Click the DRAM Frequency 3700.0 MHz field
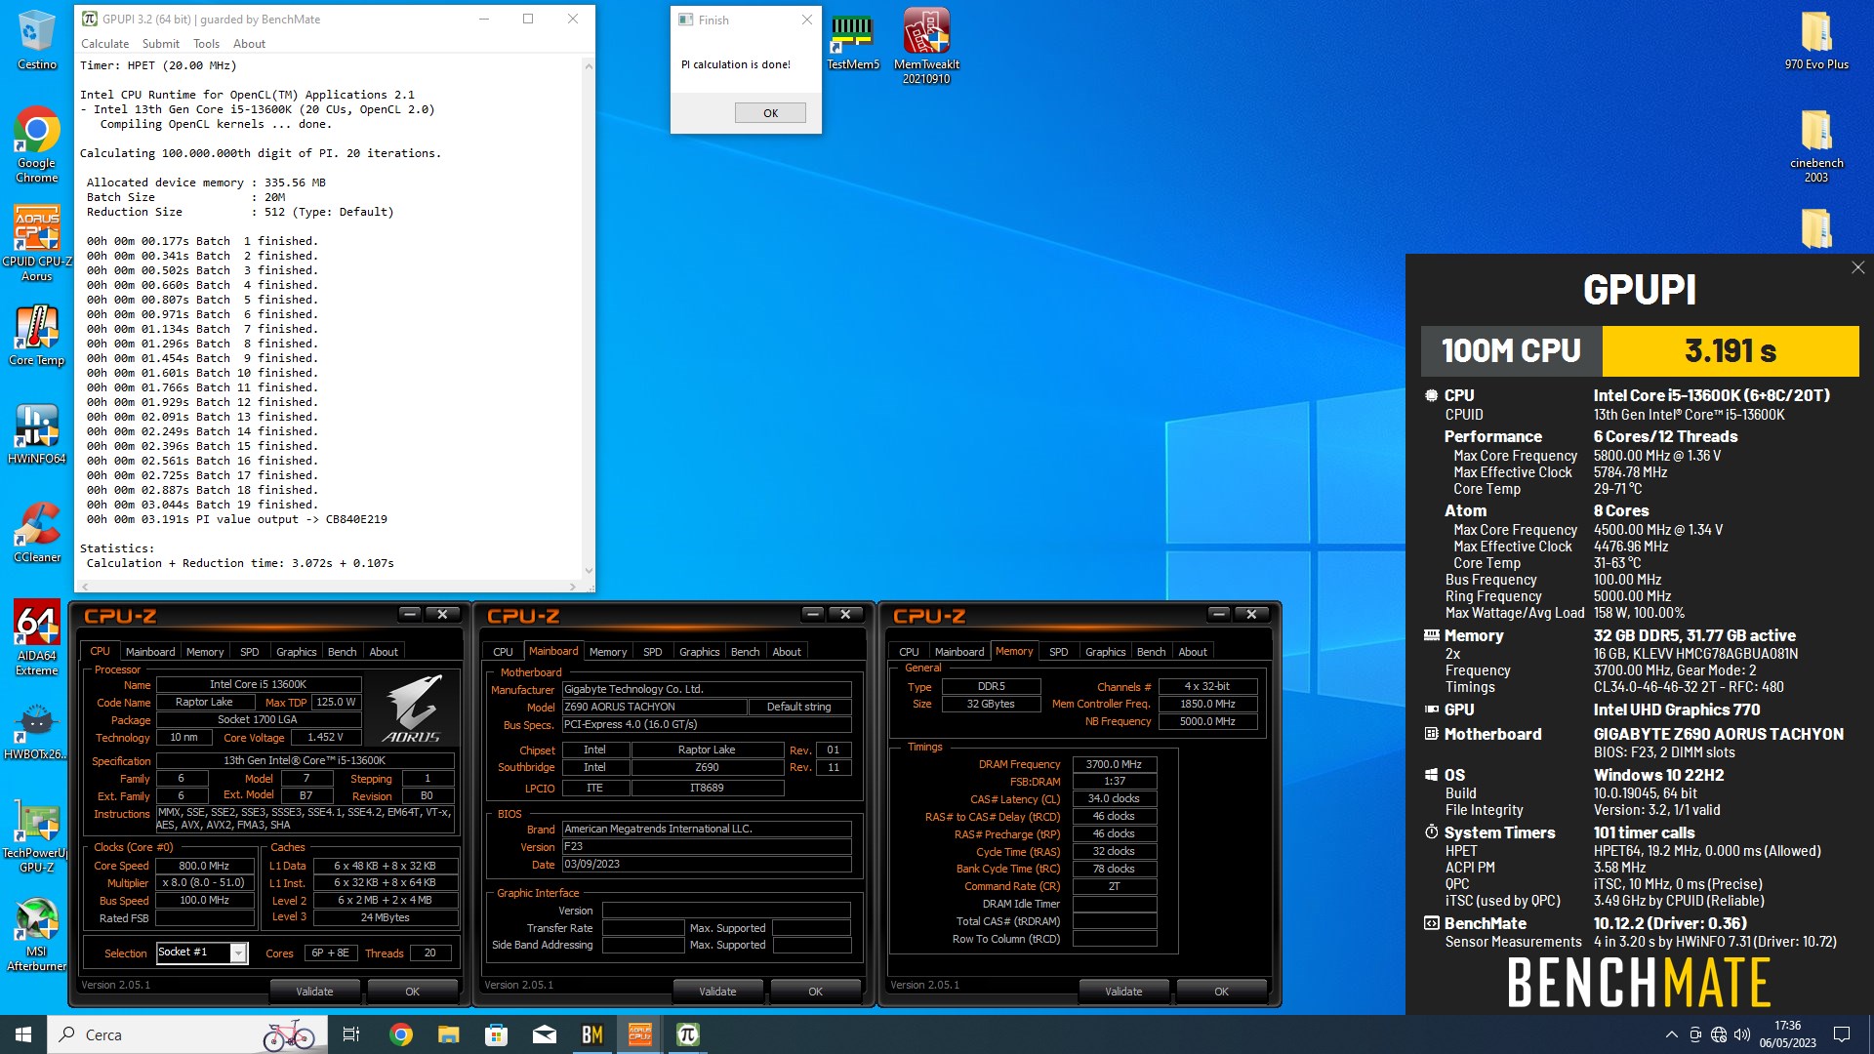Screen dimensions: 1874x1054 pos(1115,764)
